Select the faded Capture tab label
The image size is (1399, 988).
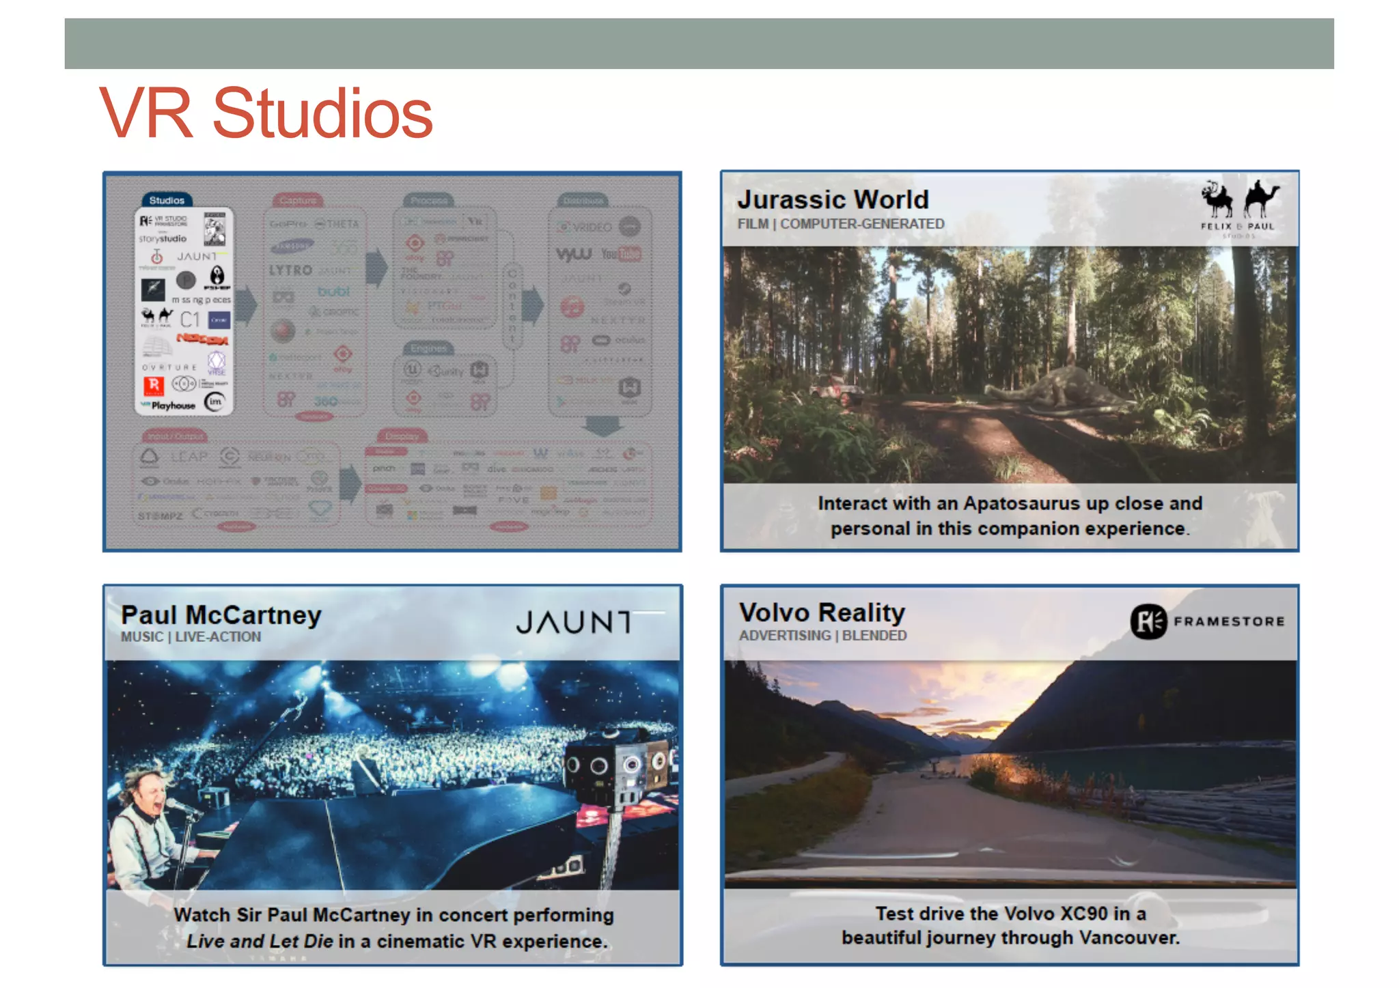coord(299,200)
